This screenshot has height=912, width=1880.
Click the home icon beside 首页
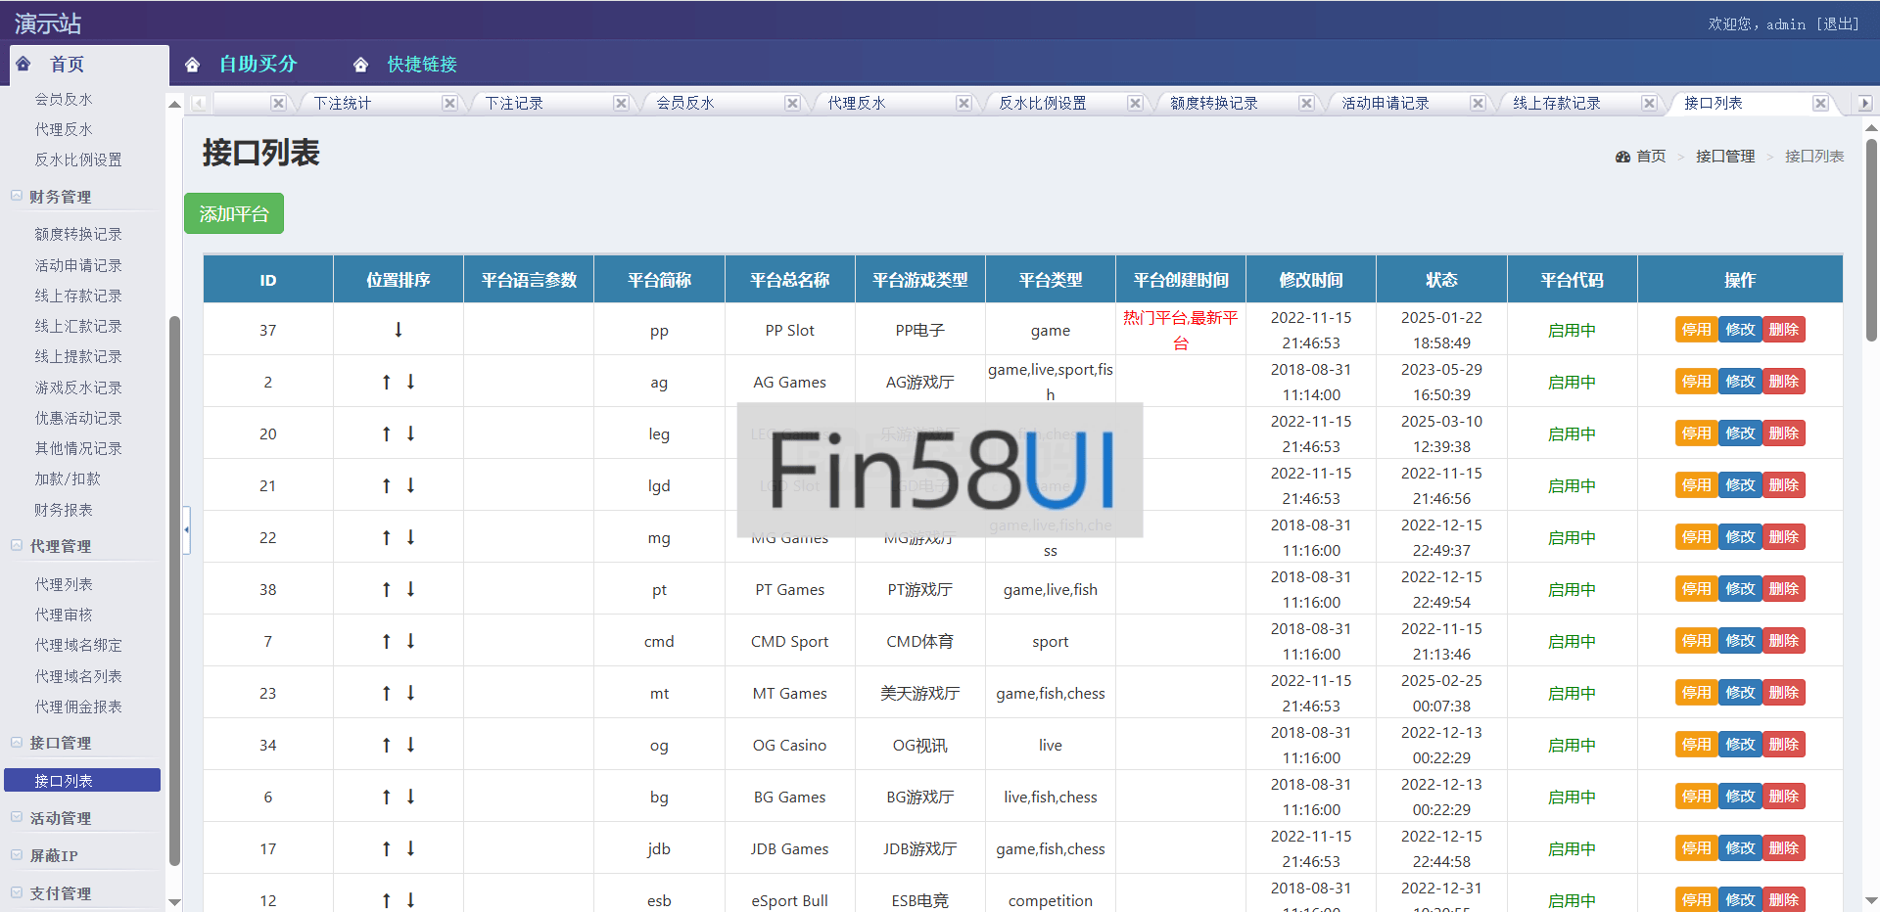pyautogui.click(x=23, y=64)
